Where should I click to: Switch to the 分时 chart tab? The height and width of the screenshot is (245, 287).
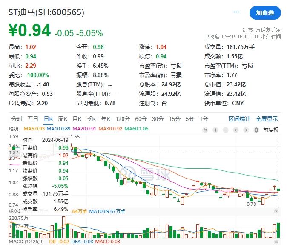(17, 119)
